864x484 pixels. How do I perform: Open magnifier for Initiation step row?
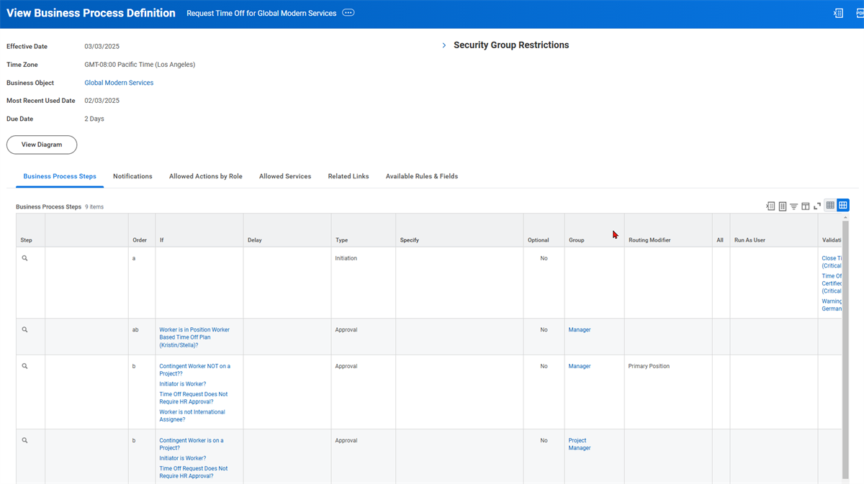(x=24, y=258)
